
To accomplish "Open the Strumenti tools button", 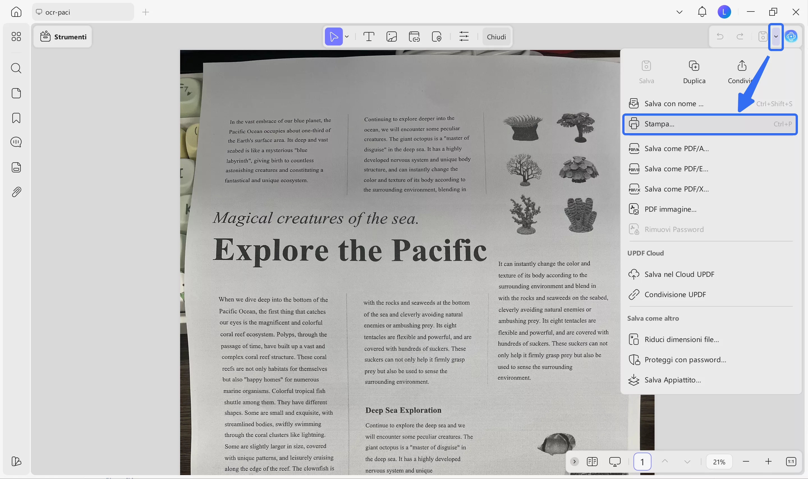I will tap(63, 37).
